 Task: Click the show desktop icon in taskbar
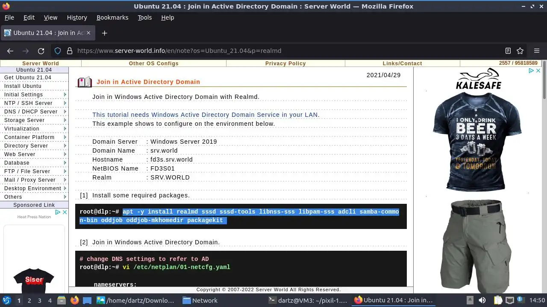[87, 300]
